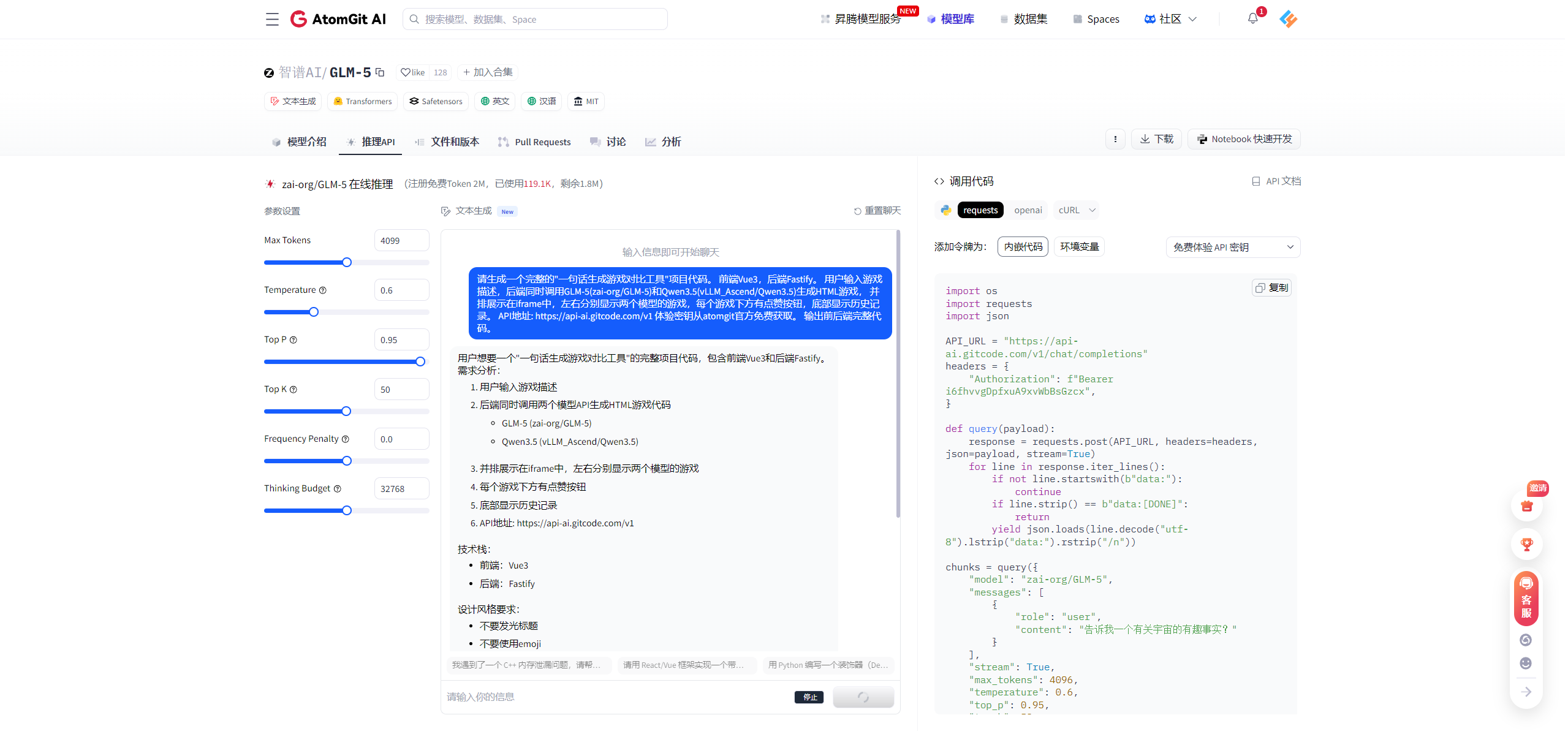Viewport: 1568px width, 753px height.
Task: Switch to the 文件和版本 tab
Action: tap(447, 142)
